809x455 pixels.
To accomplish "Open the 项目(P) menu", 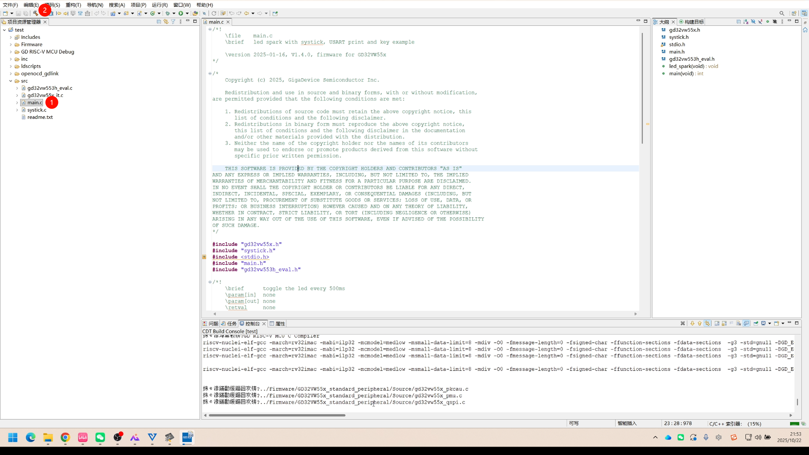I will [x=138, y=5].
